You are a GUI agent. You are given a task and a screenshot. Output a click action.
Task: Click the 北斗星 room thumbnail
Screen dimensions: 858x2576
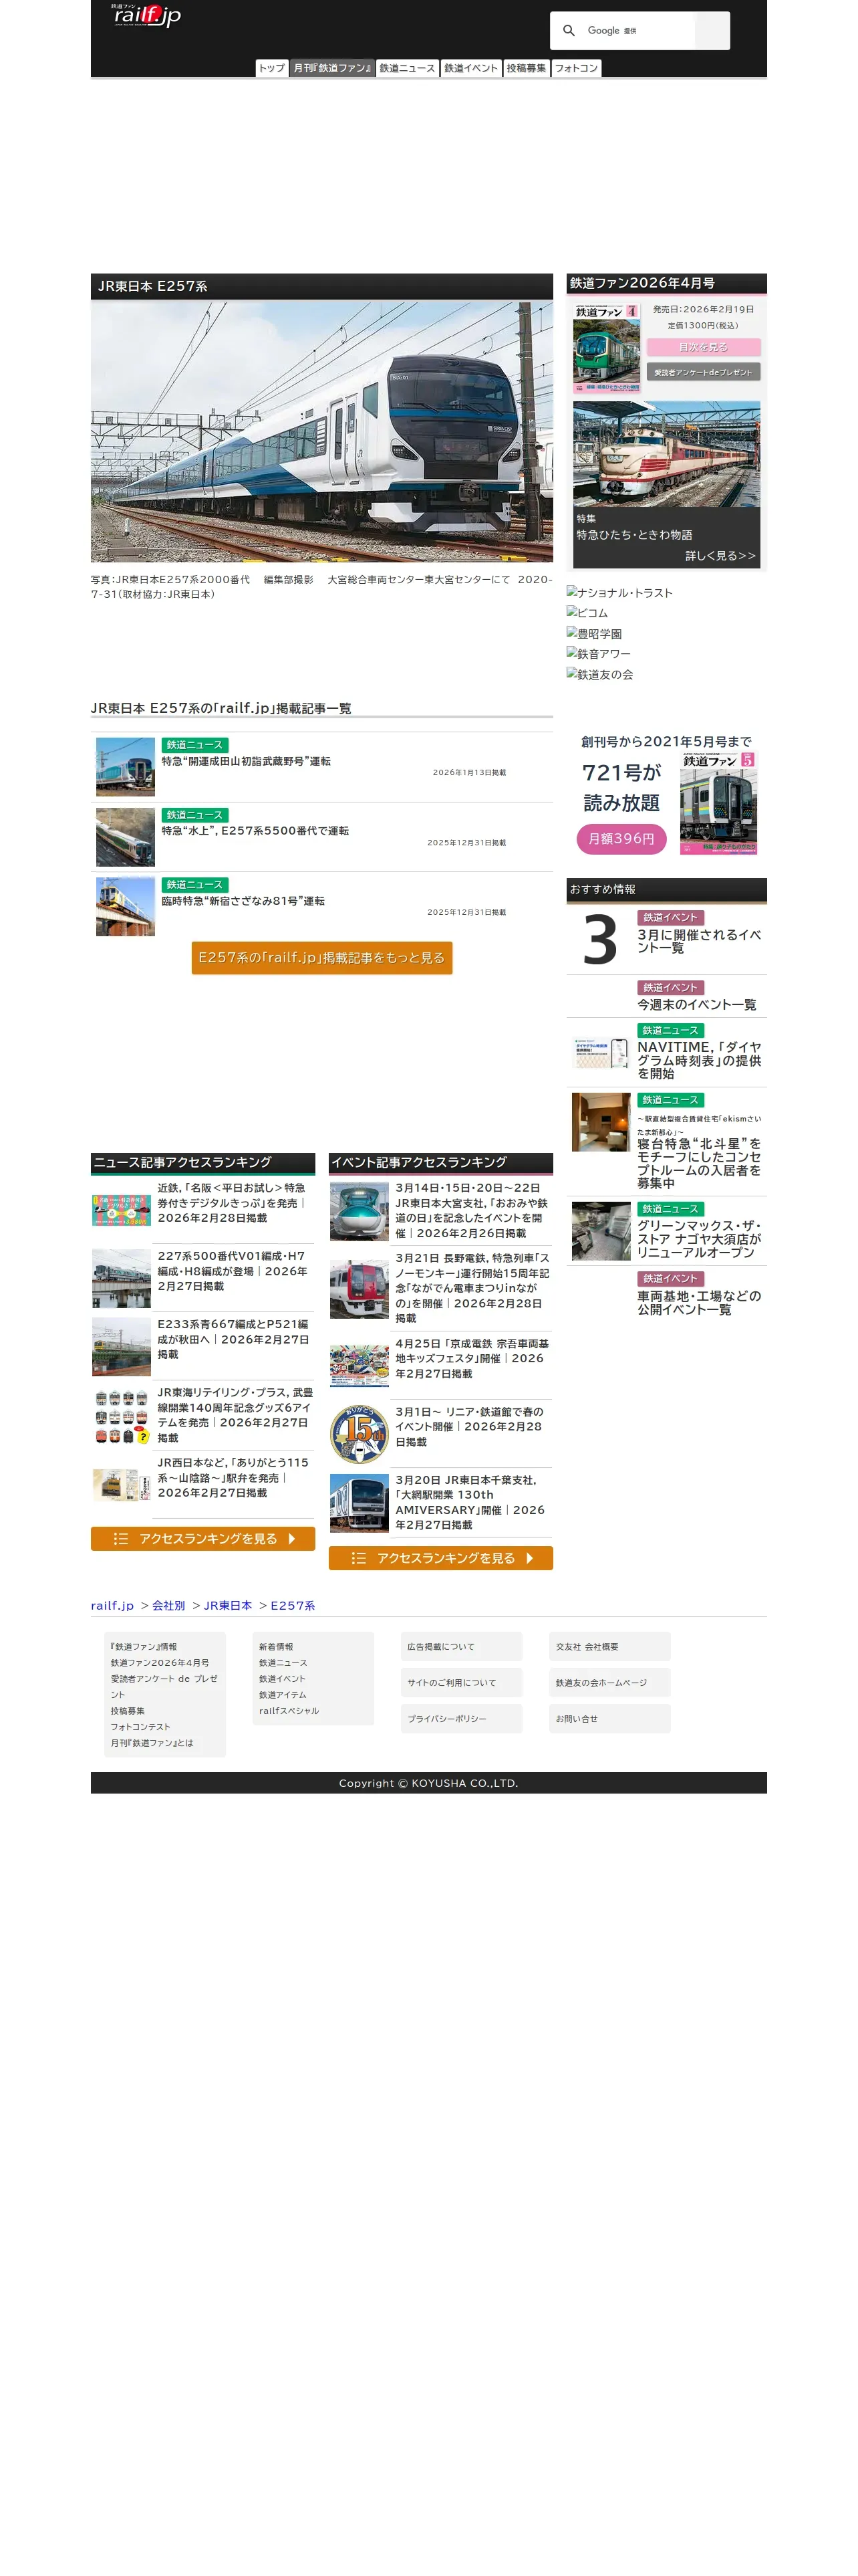pyautogui.click(x=600, y=1122)
